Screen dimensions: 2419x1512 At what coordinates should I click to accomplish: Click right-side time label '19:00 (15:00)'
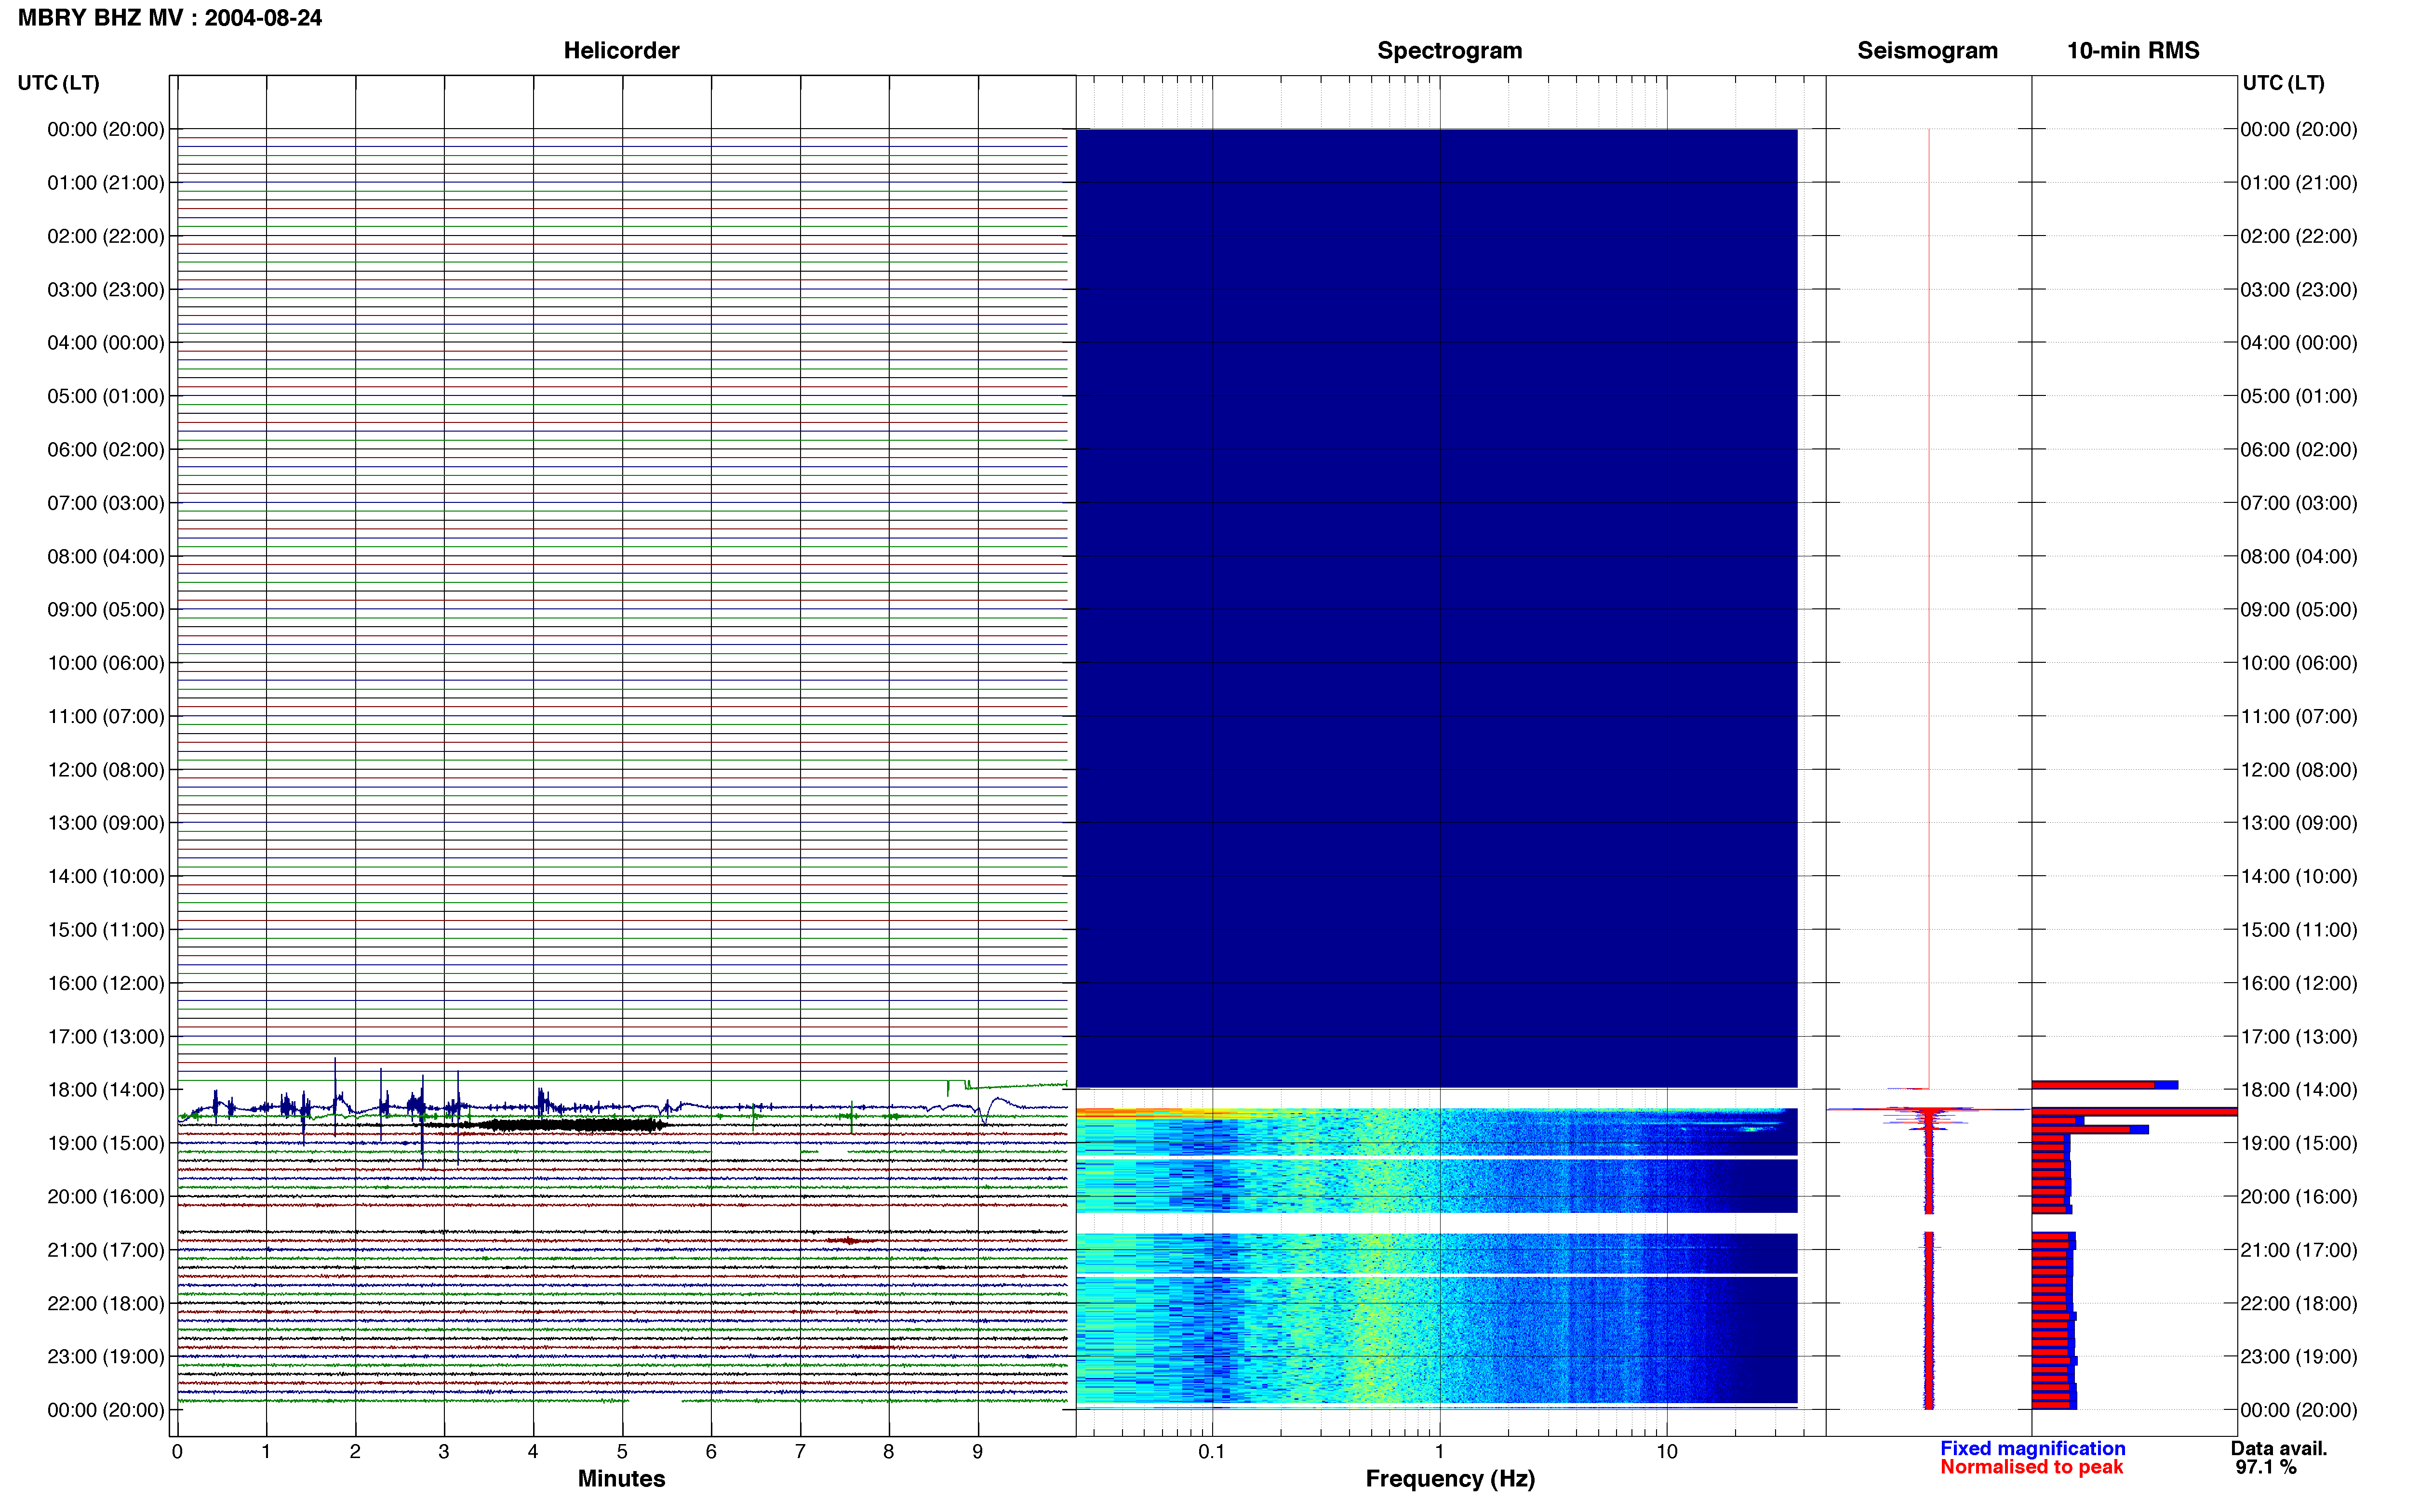pyautogui.click(x=2299, y=1143)
